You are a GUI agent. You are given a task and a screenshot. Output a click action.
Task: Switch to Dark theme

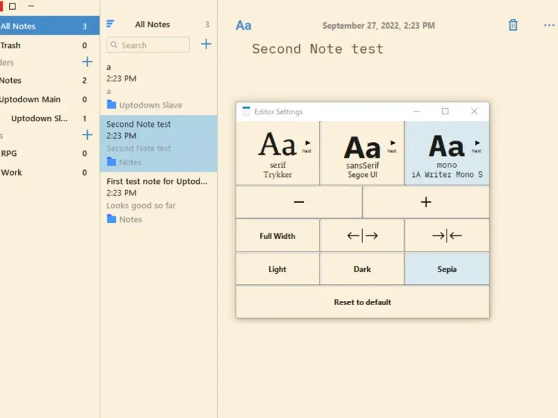(x=362, y=269)
